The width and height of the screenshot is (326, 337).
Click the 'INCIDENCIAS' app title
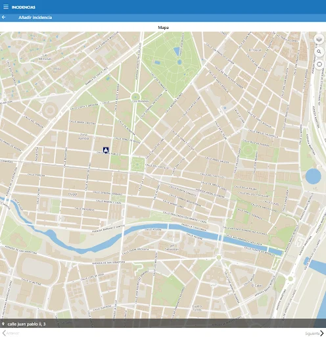tap(24, 7)
